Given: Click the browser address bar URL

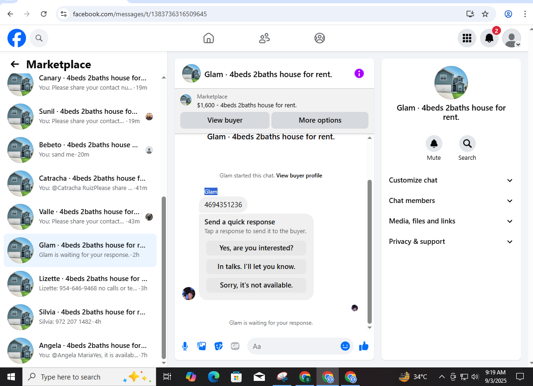Looking at the screenshot, I should [140, 14].
